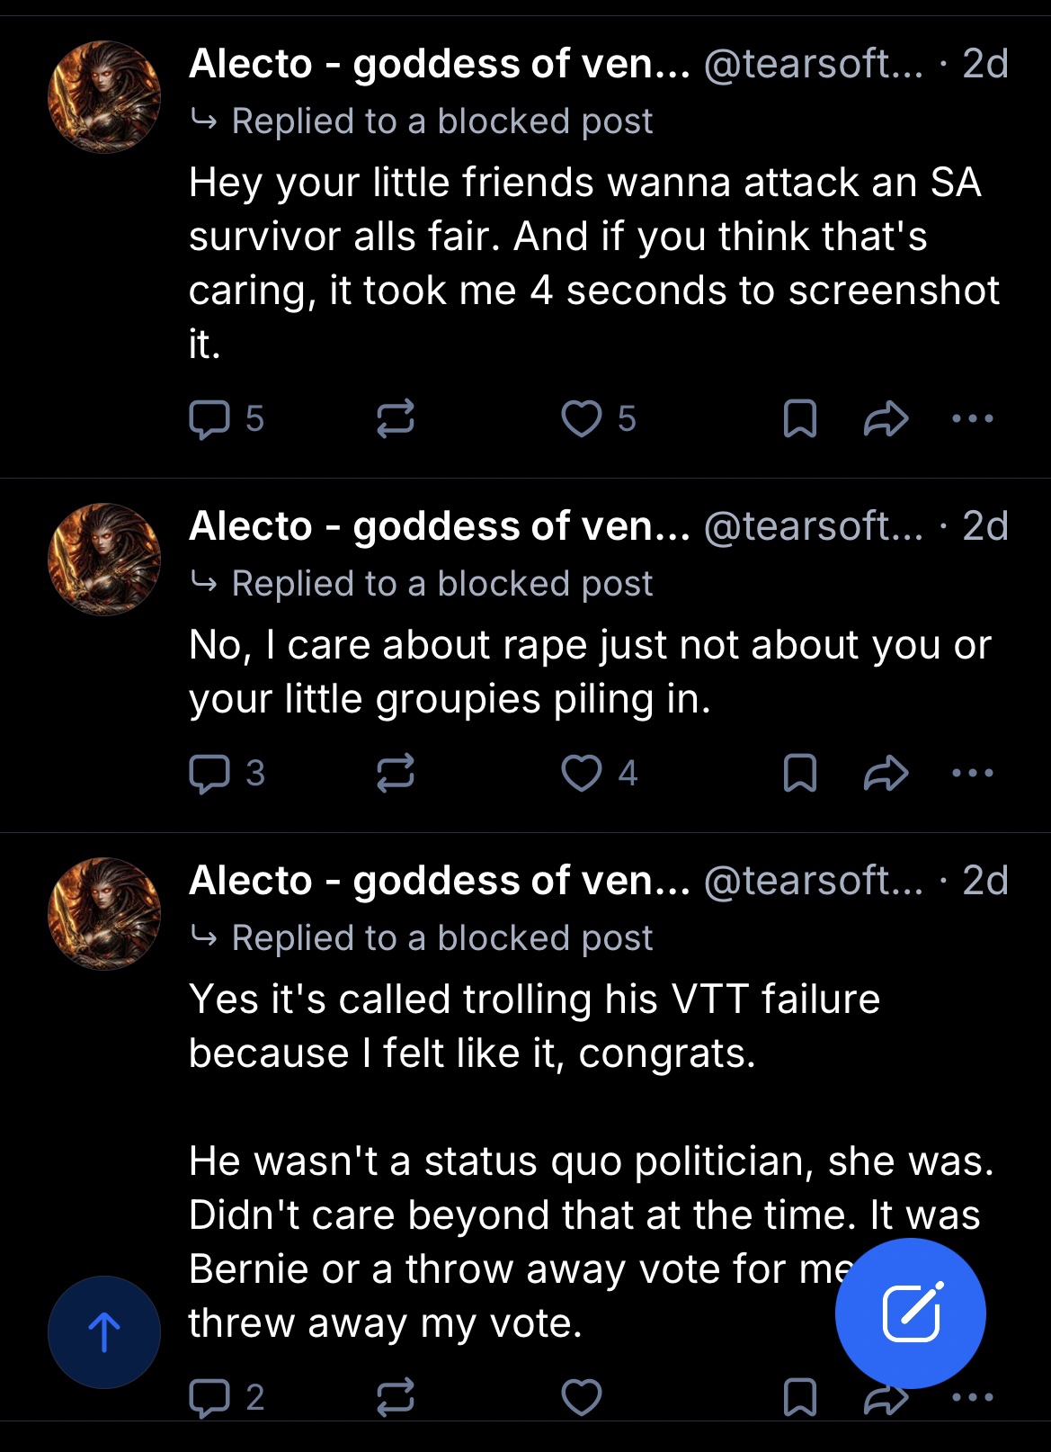Like the post with 4 likes
This screenshot has width=1051, height=1452.
point(582,774)
